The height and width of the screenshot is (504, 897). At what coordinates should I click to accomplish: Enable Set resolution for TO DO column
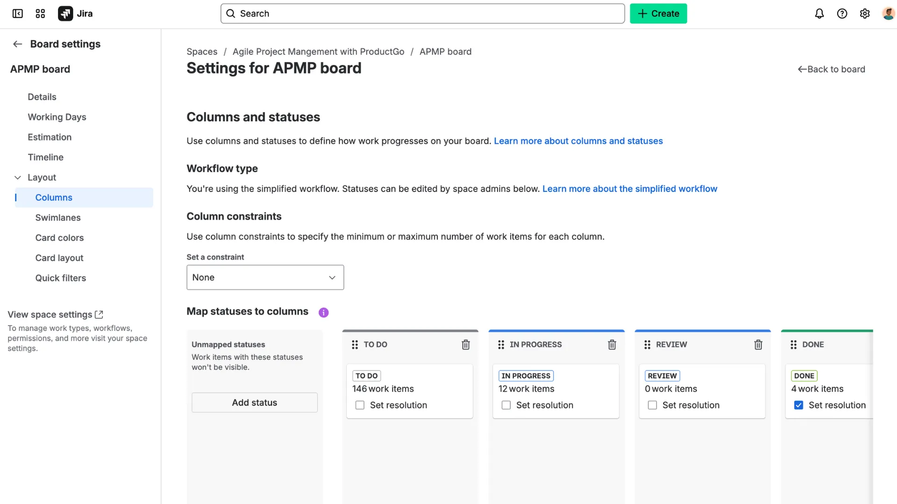(x=359, y=405)
